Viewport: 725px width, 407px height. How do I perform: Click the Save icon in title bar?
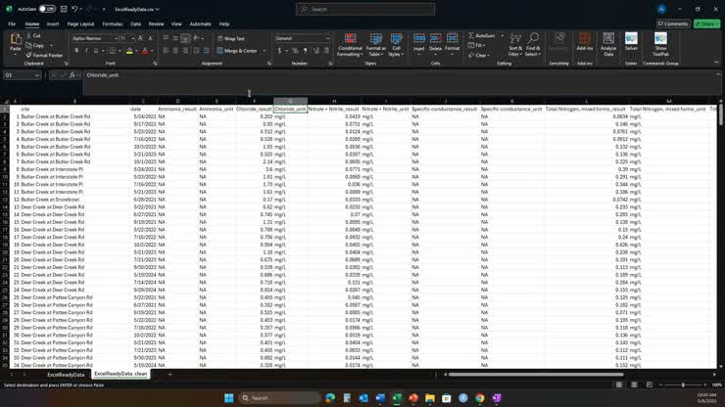pyautogui.click(x=64, y=9)
